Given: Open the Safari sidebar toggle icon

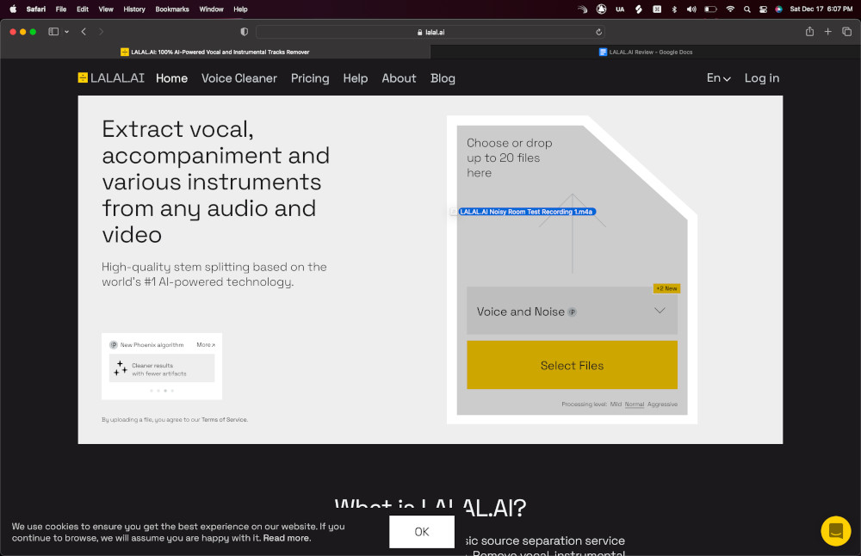Looking at the screenshot, I should (x=53, y=32).
